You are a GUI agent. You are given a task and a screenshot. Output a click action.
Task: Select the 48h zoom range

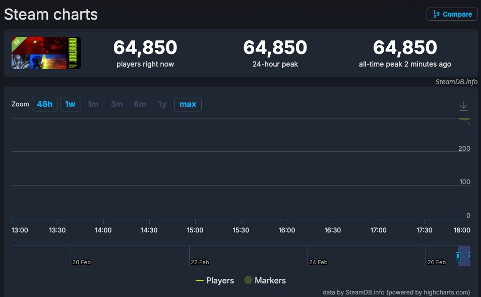click(45, 104)
